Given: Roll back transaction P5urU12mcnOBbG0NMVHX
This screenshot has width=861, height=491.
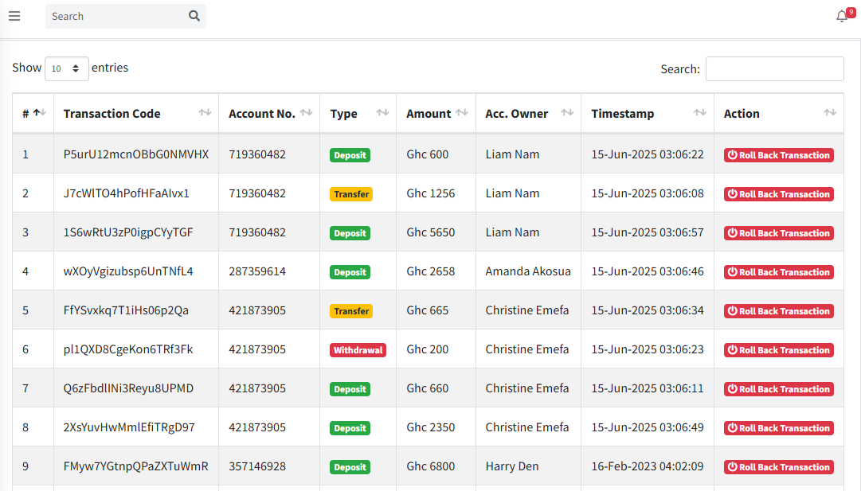Looking at the screenshot, I should click(779, 155).
